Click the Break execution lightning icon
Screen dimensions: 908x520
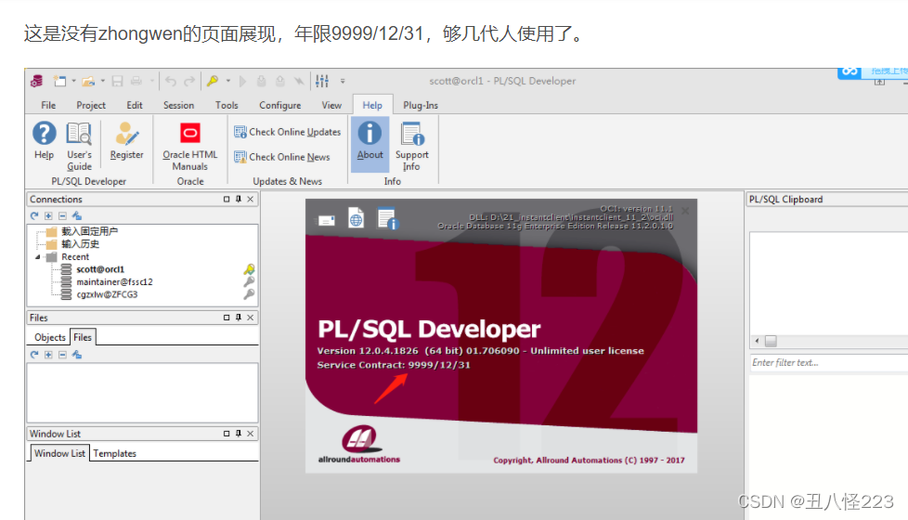point(299,81)
